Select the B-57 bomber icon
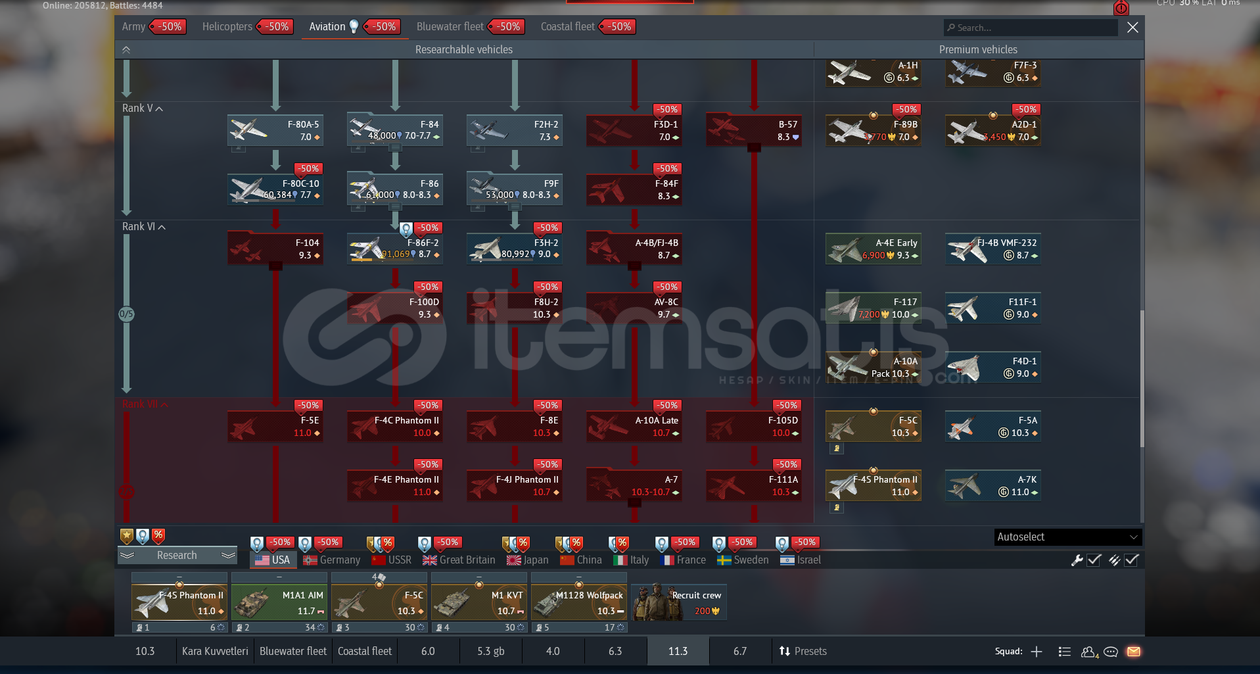The height and width of the screenshot is (674, 1260). [x=753, y=130]
